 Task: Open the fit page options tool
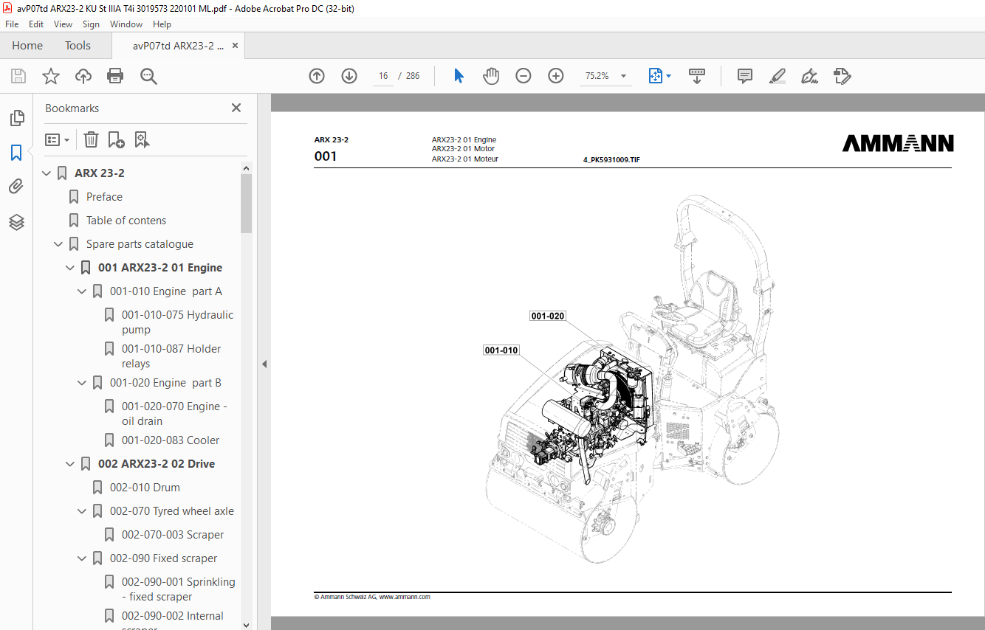click(x=659, y=76)
